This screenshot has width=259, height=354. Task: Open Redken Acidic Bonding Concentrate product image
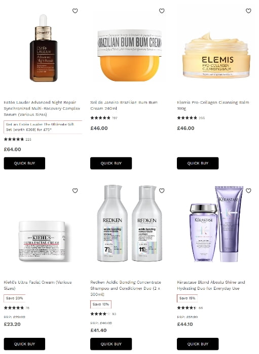pos(130,224)
